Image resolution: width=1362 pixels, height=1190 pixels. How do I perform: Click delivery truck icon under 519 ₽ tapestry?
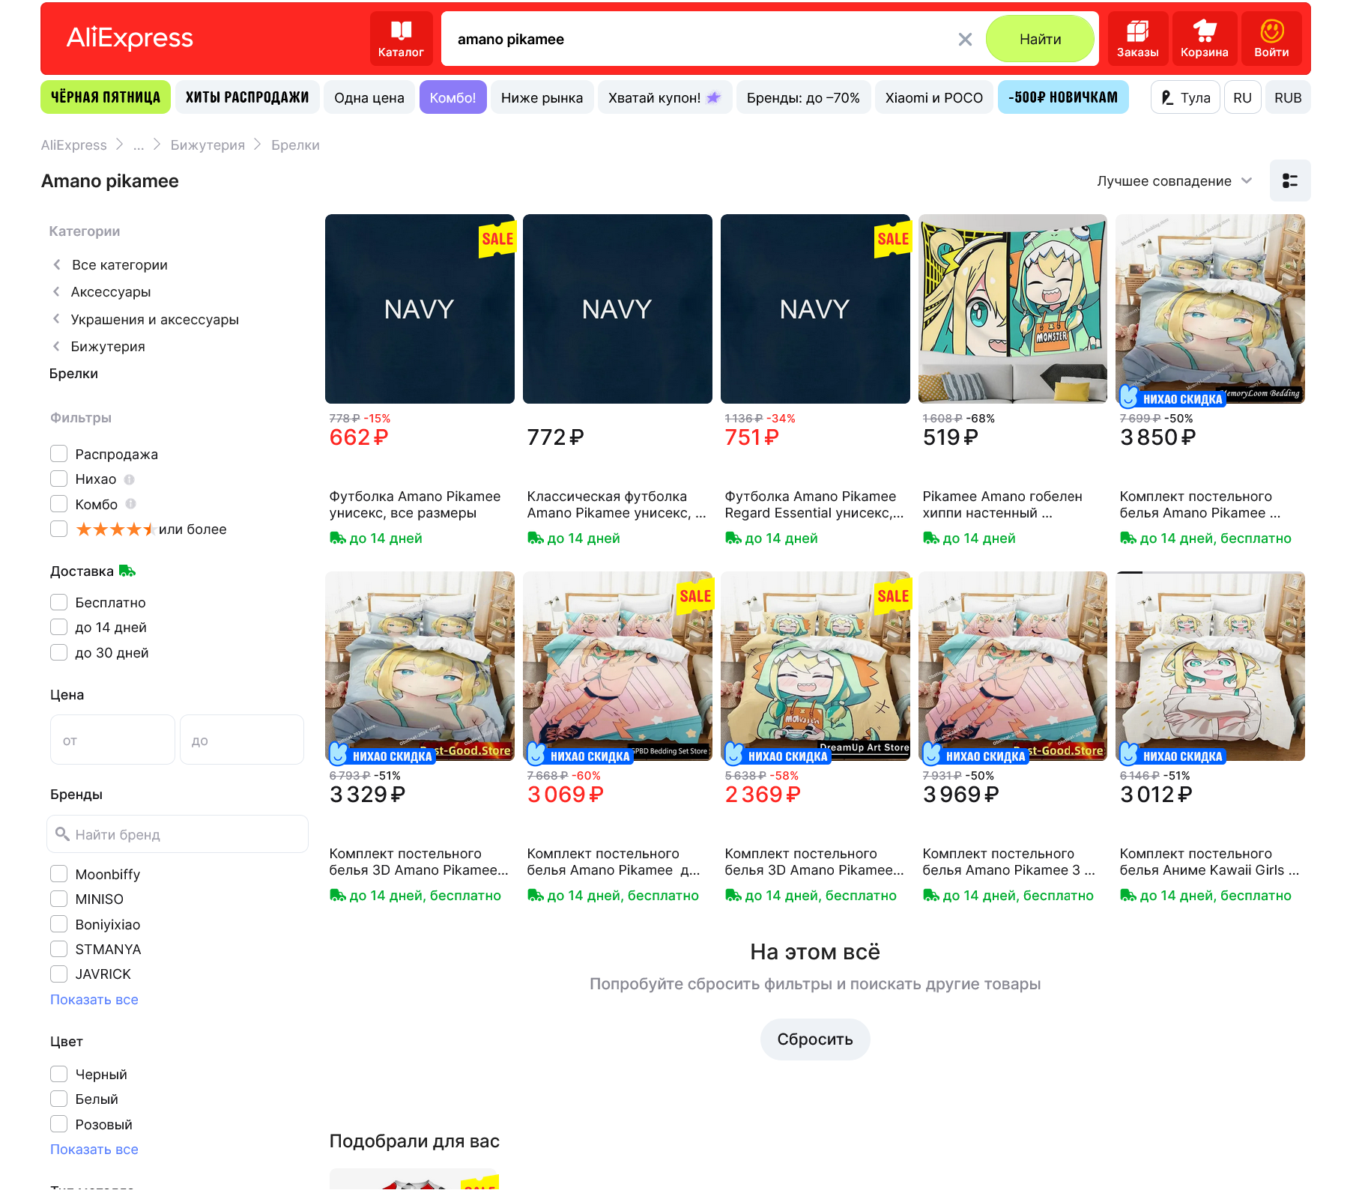[930, 538]
